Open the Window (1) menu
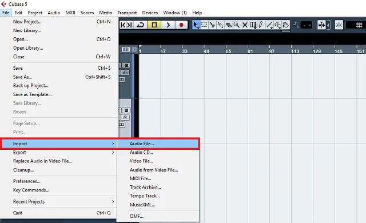The image size is (366, 223). pos(175,13)
